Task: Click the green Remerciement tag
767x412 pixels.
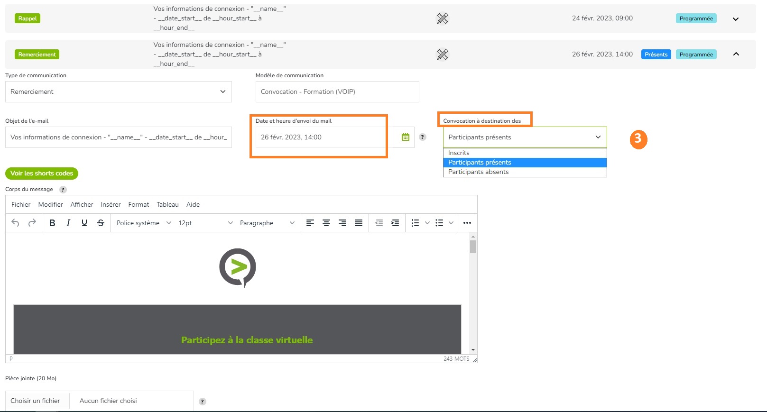Action: [x=37, y=55]
